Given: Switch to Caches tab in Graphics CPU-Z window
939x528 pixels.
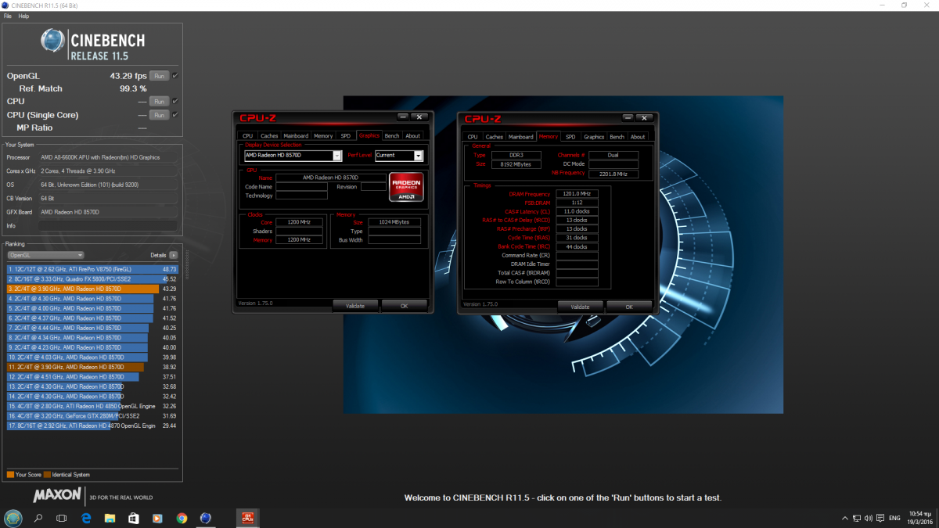Looking at the screenshot, I should (x=269, y=136).
